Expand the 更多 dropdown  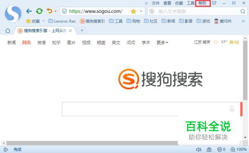point(162,42)
